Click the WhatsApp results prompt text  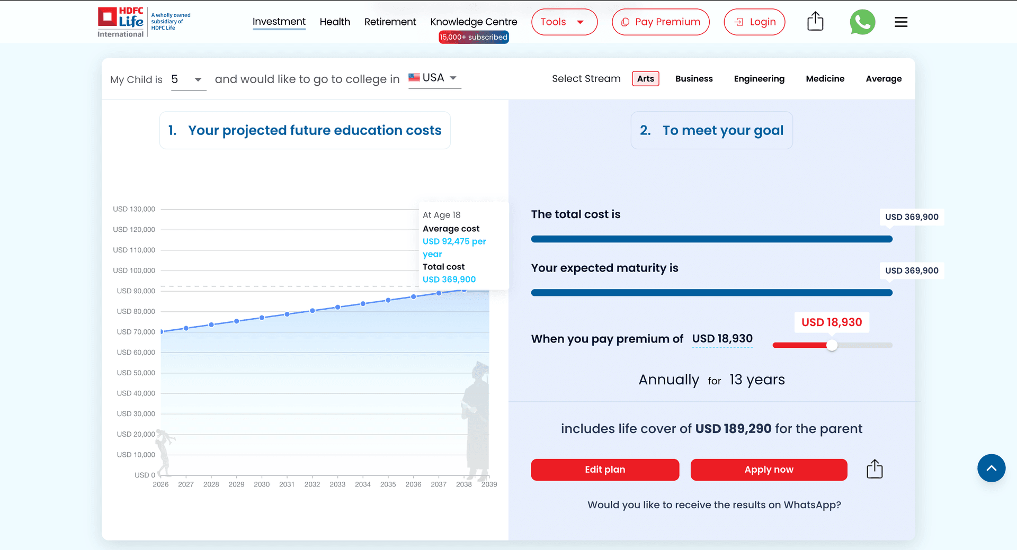(714, 504)
